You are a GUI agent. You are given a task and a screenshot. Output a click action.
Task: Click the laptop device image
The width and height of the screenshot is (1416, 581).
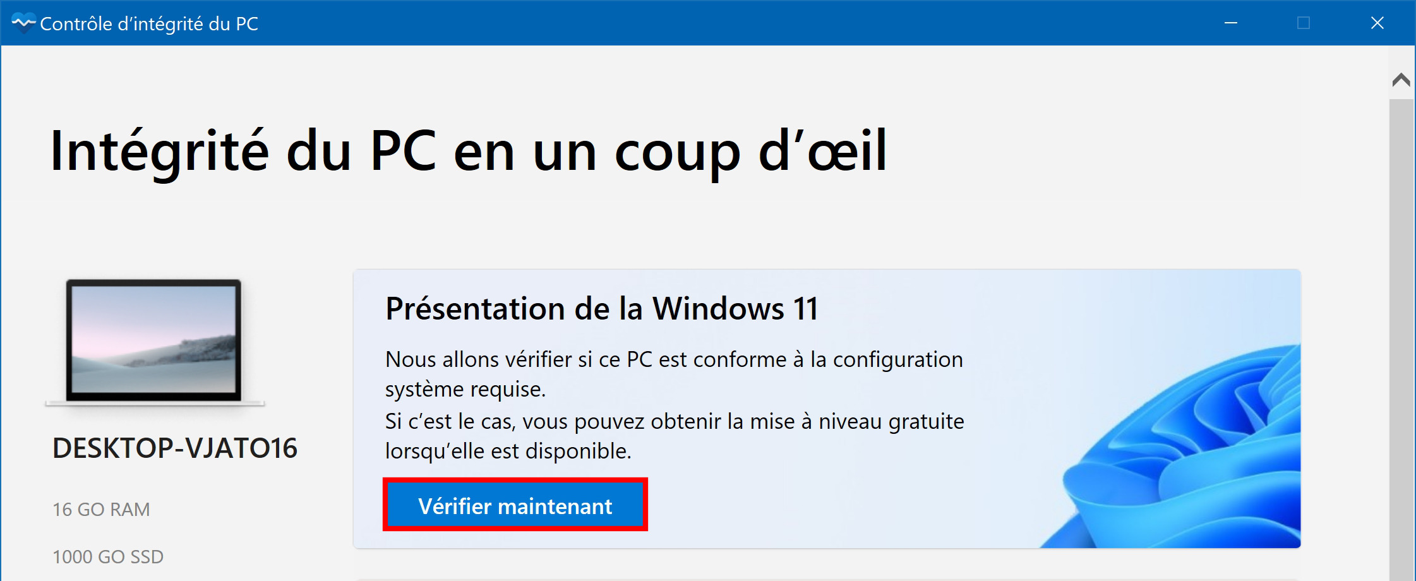(x=155, y=343)
